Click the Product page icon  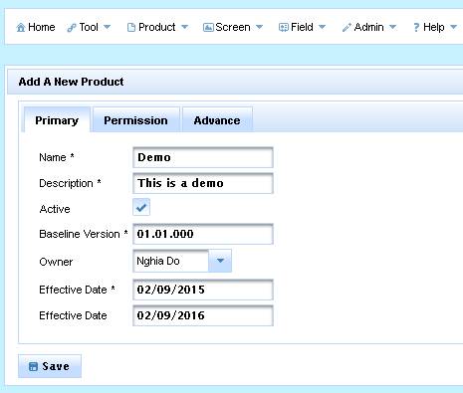131,28
